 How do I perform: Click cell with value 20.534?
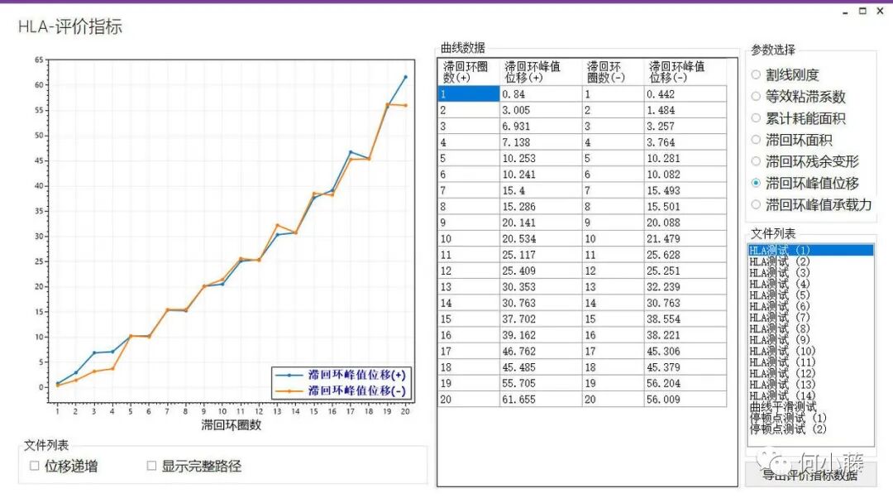pyautogui.click(x=541, y=239)
